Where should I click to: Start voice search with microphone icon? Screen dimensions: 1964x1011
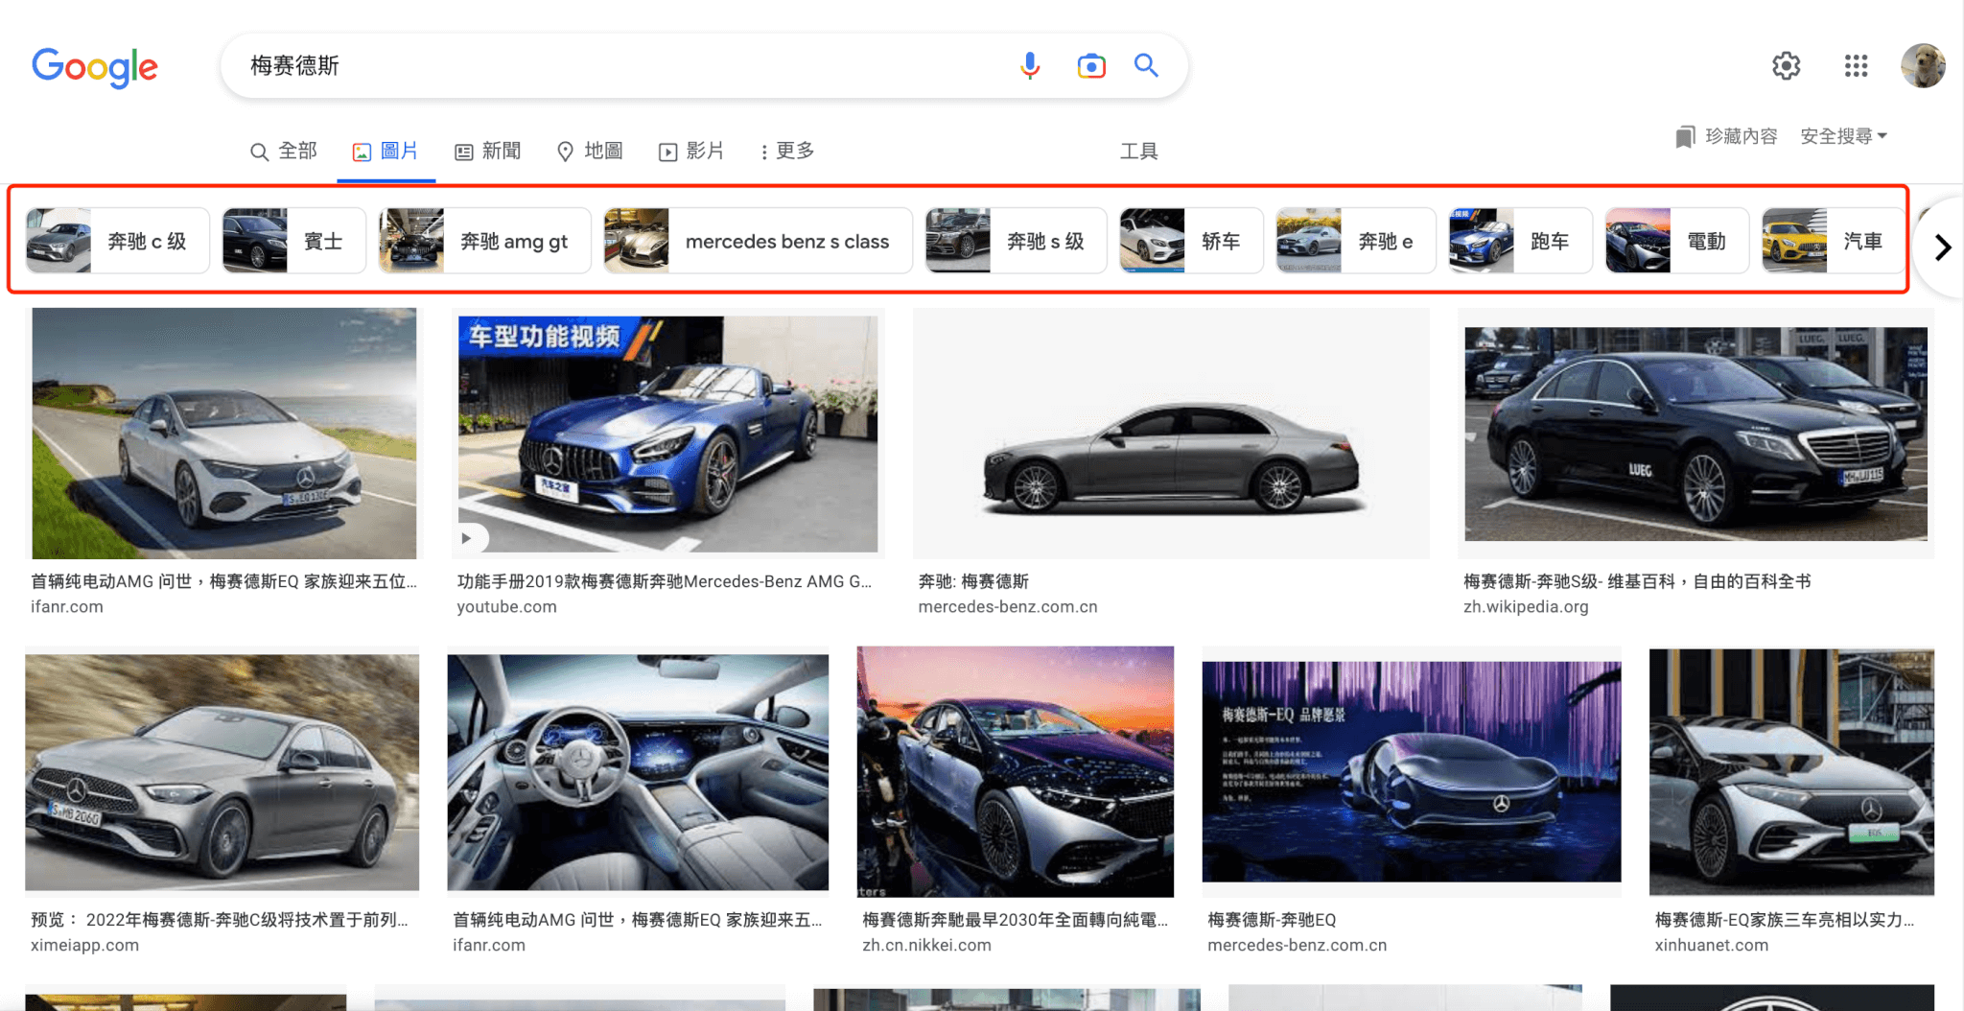pyautogui.click(x=1030, y=65)
